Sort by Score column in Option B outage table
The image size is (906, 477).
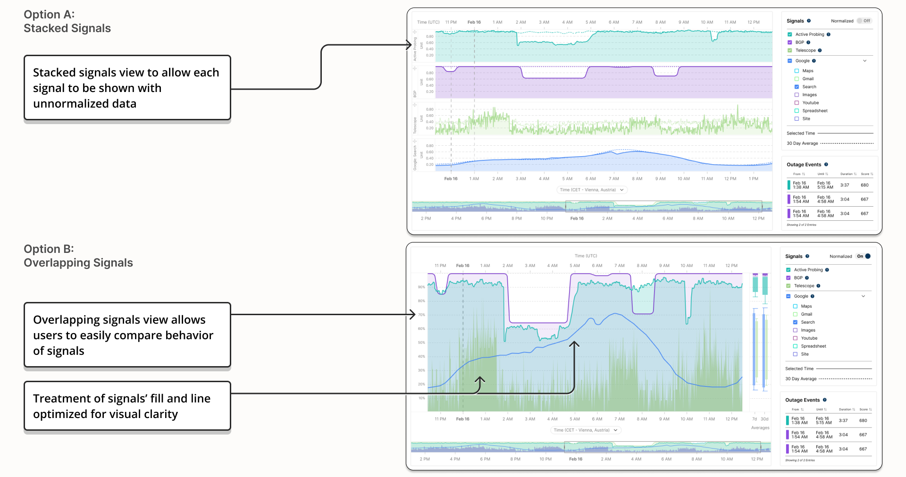(866, 410)
